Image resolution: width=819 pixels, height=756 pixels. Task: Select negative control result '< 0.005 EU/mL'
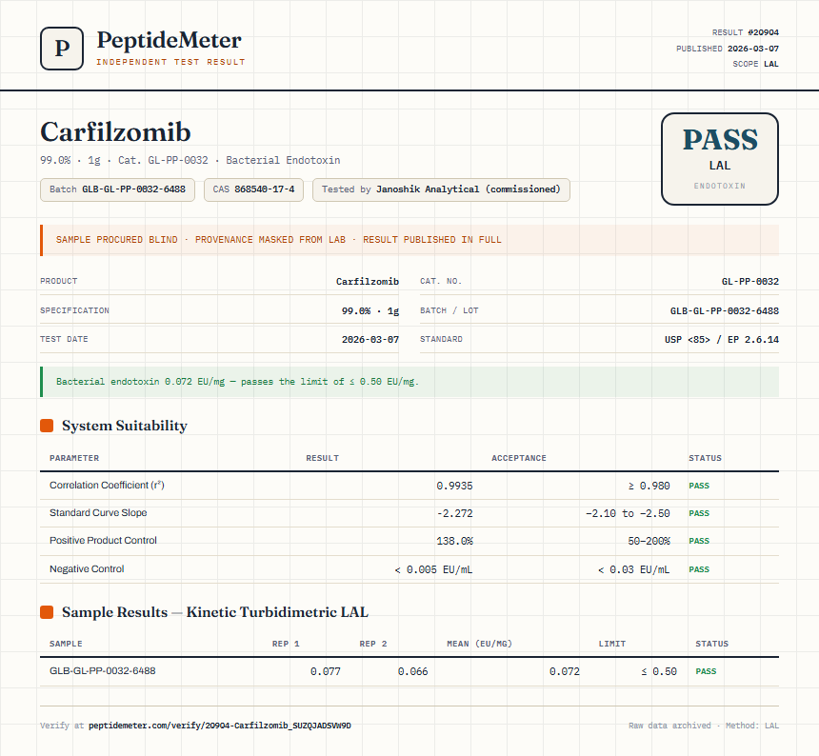[433, 569]
